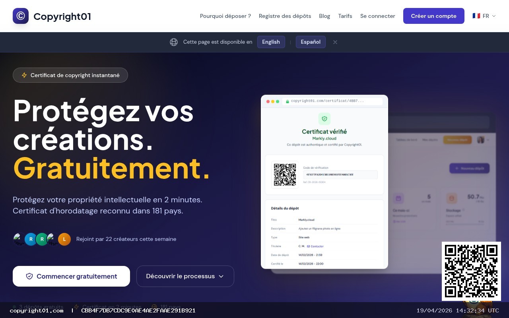Click the green verified shield on certificate
The width and height of the screenshot is (509, 318).
[x=324, y=118]
